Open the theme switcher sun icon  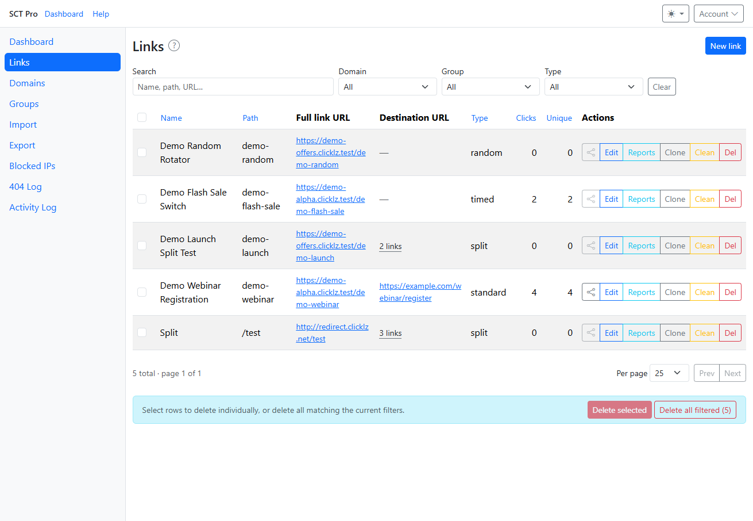click(x=675, y=14)
